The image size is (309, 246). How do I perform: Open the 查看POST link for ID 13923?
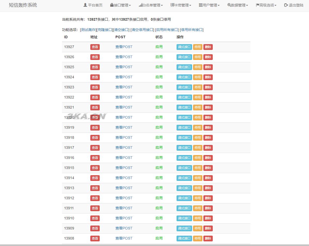coord(124,87)
